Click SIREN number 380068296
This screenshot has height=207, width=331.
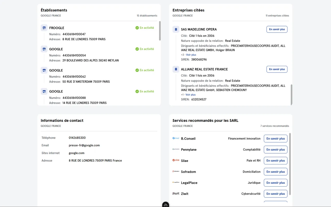point(199,60)
